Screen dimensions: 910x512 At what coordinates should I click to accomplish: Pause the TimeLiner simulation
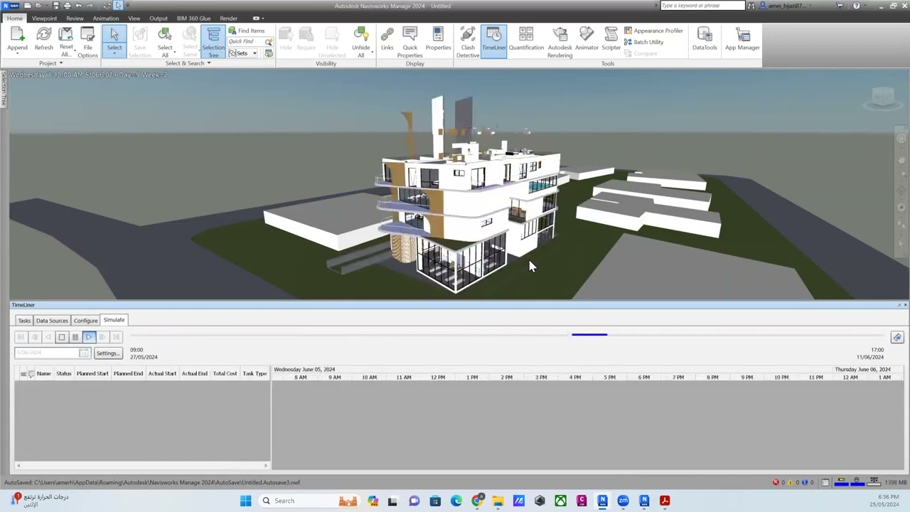[75, 337]
